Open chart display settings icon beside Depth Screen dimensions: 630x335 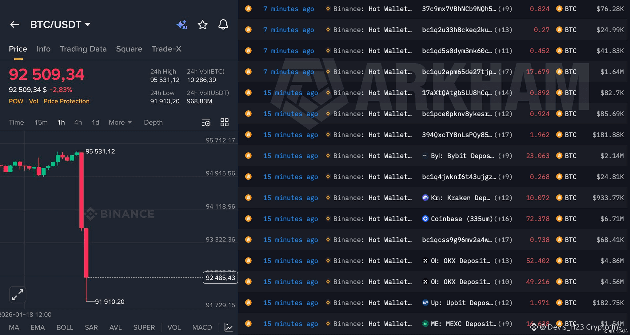coord(206,122)
